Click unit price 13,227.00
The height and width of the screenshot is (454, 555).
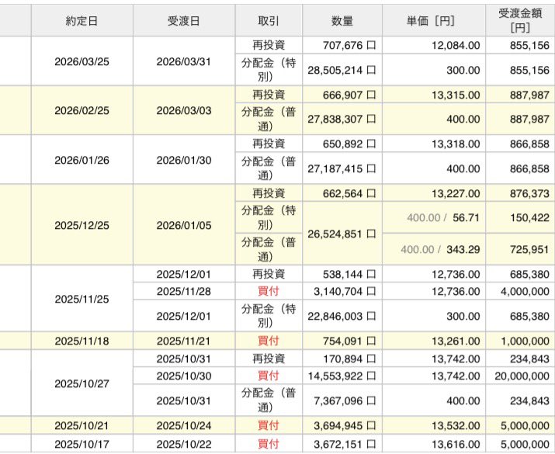click(x=456, y=193)
